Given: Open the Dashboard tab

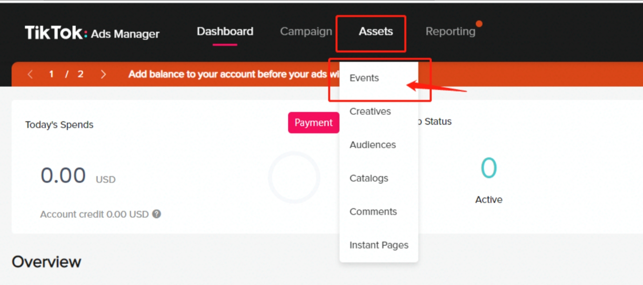Looking at the screenshot, I should pyautogui.click(x=225, y=32).
